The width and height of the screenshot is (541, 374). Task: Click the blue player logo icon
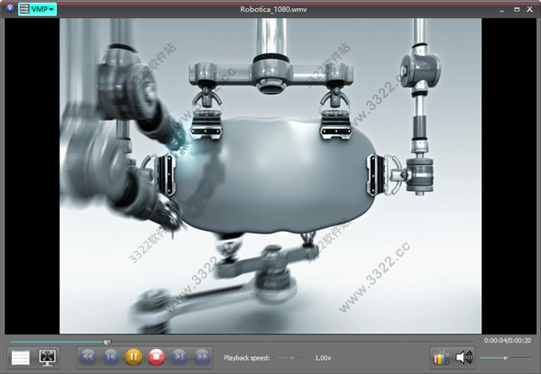click(x=10, y=8)
